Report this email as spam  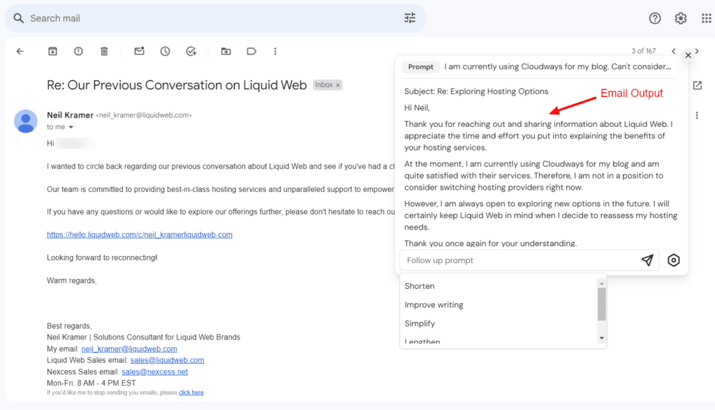(x=78, y=51)
